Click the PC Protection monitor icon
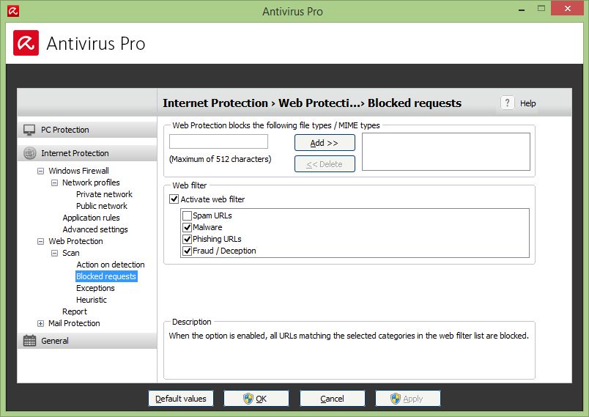Screen dimensions: 589x417 (29, 130)
